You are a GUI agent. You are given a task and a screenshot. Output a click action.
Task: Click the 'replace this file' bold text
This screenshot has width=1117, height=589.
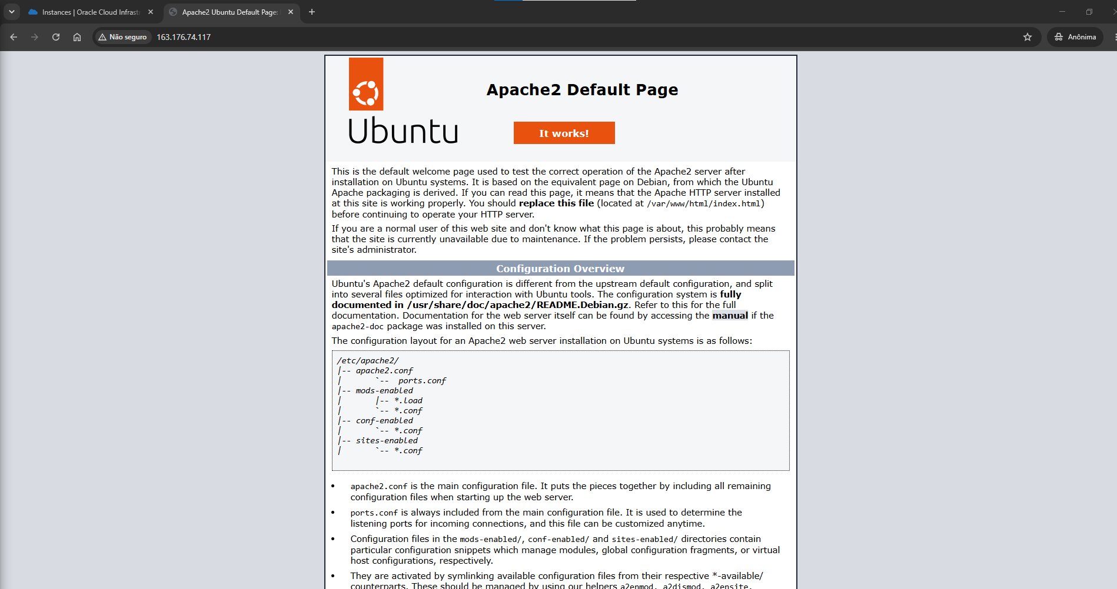(556, 203)
